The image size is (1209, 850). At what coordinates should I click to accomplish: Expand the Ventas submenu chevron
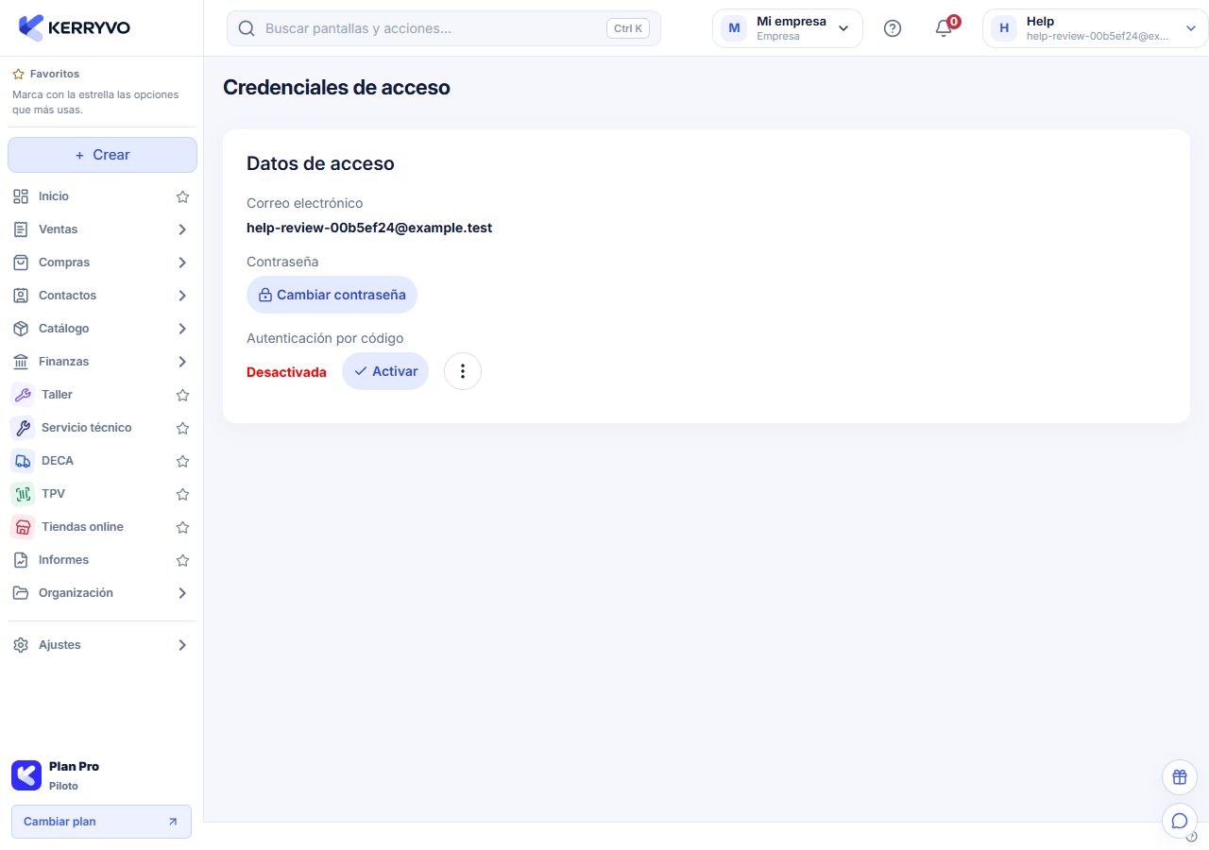pos(182,229)
